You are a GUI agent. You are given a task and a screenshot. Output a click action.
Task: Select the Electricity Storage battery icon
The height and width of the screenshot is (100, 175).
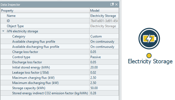[149, 39]
